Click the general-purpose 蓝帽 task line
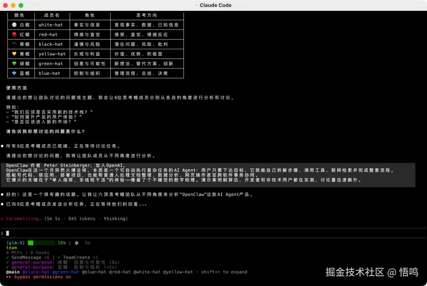Screen dimensions: 427x286 pyautogui.click(x=61, y=267)
